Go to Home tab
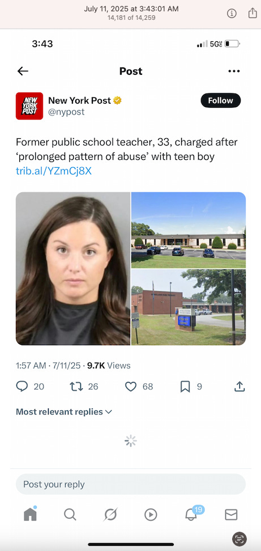261x551 pixels. [x=30, y=514]
